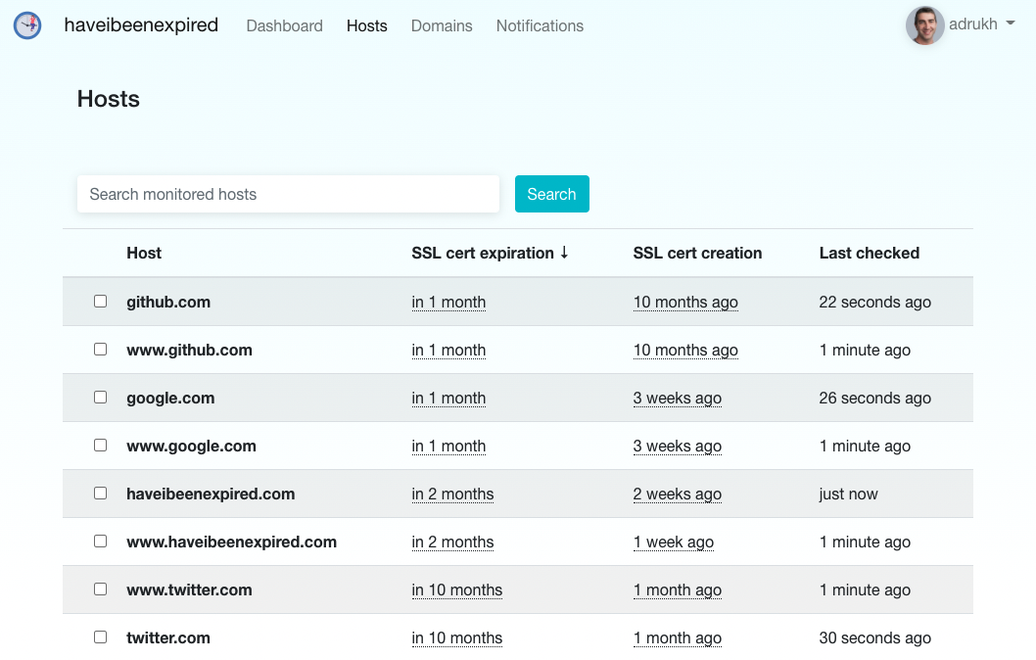1036x660 pixels.
Task: Click the www.haveibeenexpired.com host name
Action: tap(232, 542)
